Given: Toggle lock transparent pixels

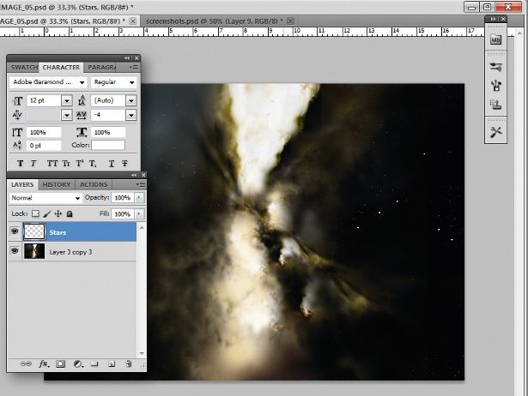Looking at the screenshot, I should (36, 213).
